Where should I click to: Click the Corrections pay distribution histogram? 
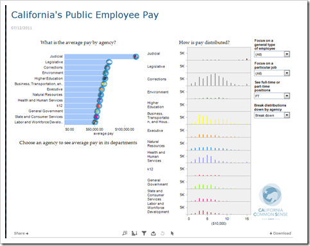pyautogui.click(x=219, y=79)
